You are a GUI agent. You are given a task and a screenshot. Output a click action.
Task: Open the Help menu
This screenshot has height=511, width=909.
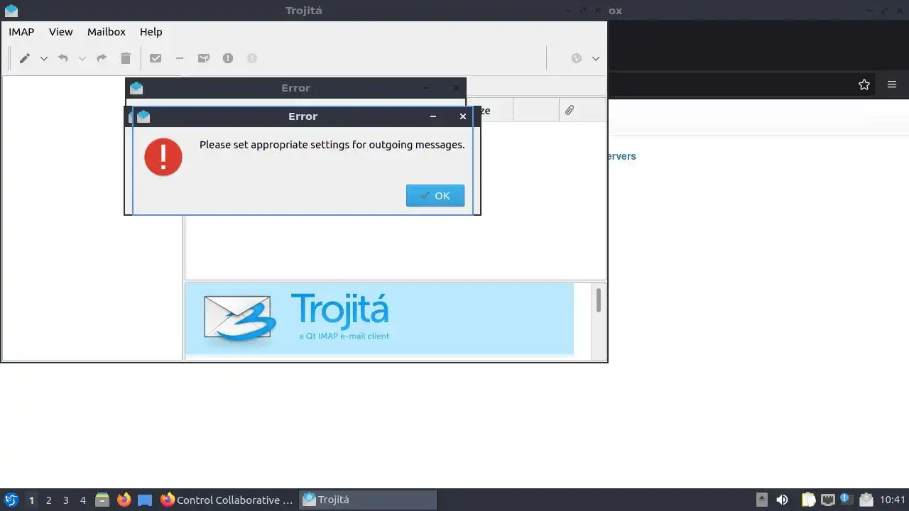pos(151,32)
